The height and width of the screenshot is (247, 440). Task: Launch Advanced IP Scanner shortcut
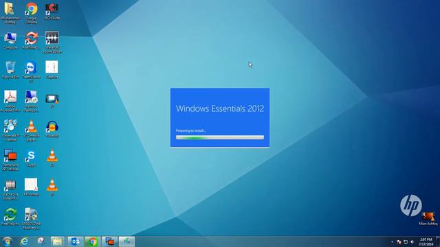[x=10, y=130]
